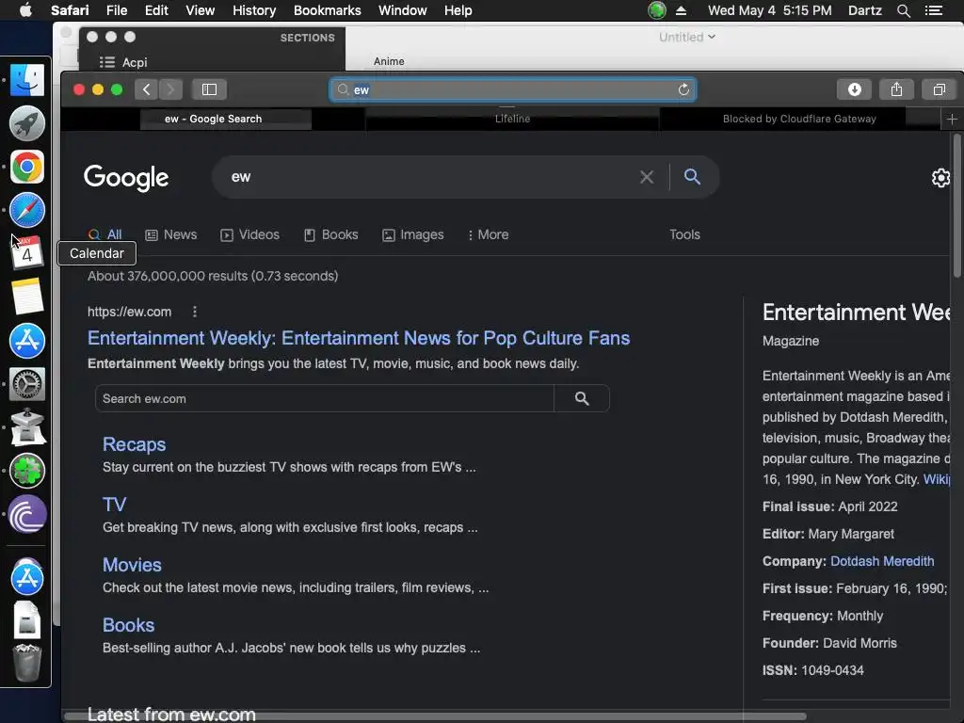Reload the page from the address bar
The height and width of the screenshot is (723, 964).
coord(683,89)
